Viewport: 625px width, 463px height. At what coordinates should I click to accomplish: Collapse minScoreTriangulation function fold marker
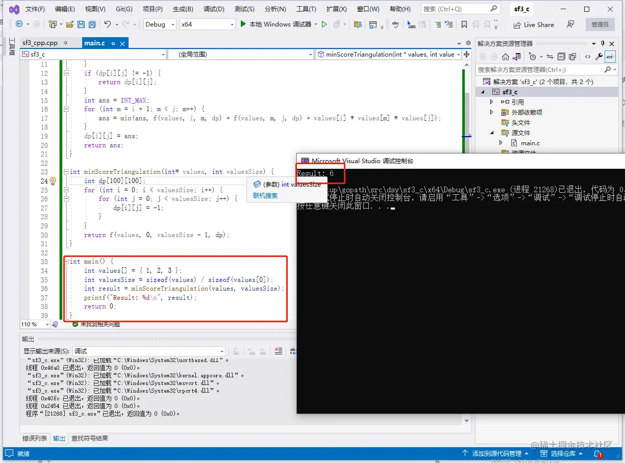[66, 172]
